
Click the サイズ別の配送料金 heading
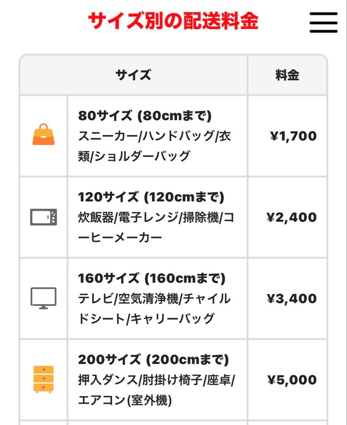[173, 21]
